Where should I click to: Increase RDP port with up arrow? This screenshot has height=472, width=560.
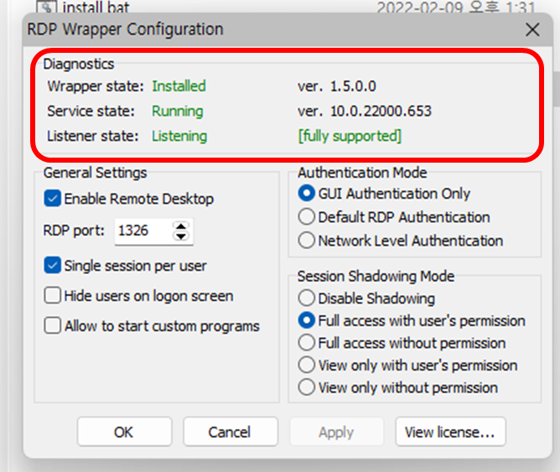pos(181,226)
